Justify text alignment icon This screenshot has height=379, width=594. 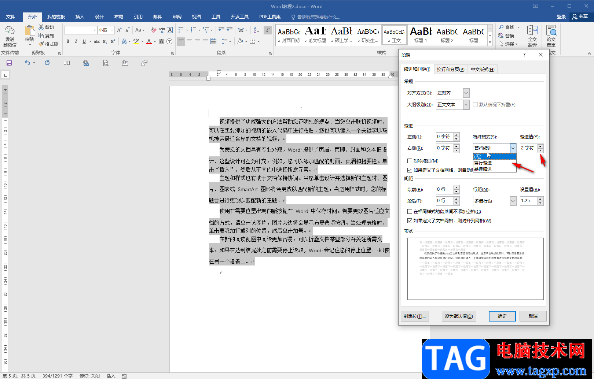click(205, 41)
